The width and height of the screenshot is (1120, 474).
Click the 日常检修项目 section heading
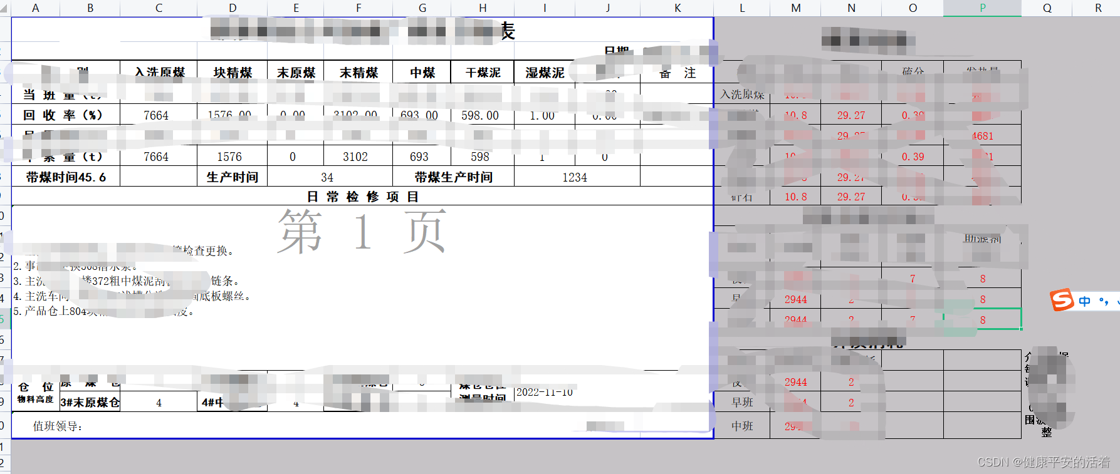362,197
